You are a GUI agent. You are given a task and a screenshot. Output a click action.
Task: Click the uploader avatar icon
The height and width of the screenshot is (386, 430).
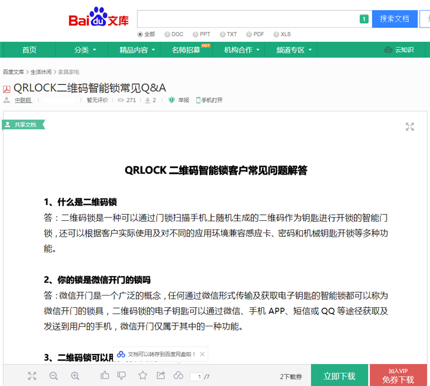point(7,100)
